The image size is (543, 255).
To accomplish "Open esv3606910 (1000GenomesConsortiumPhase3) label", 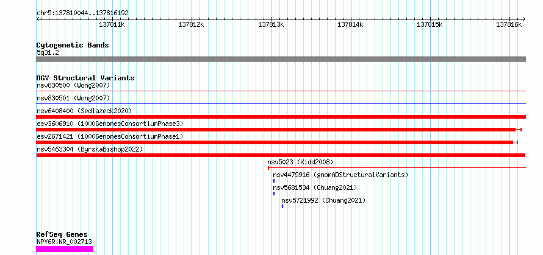I will (110, 124).
